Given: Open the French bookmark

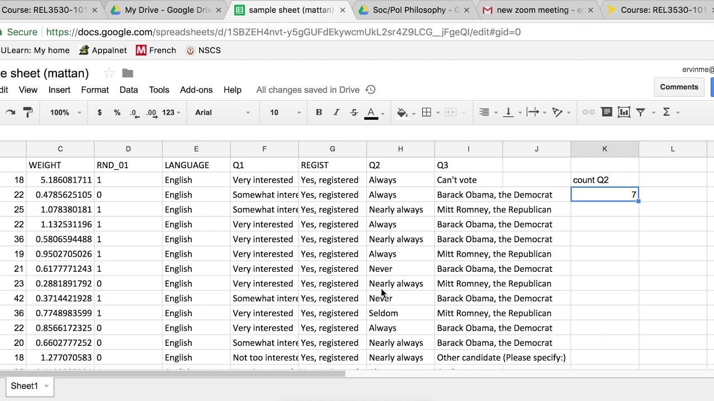Looking at the screenshot, I should [156, 50].
